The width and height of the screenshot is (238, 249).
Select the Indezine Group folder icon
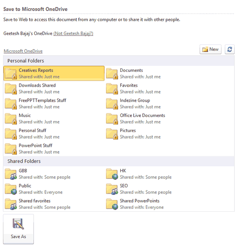pyautogui.click(x=112, y=103)
